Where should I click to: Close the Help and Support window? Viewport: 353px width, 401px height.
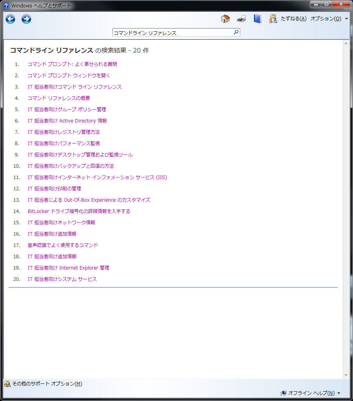coord(341,4)
